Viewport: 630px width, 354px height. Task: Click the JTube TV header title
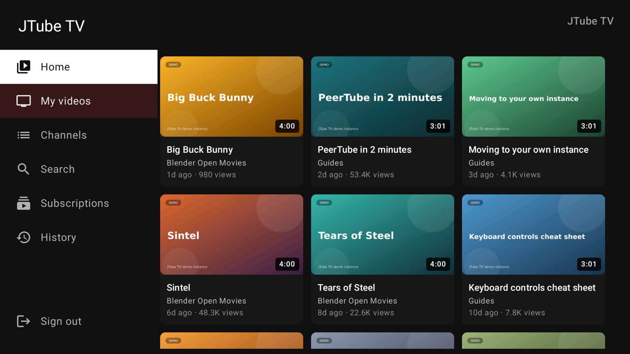pos(52,26)
